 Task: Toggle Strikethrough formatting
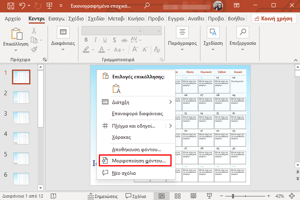coord(124,40)
